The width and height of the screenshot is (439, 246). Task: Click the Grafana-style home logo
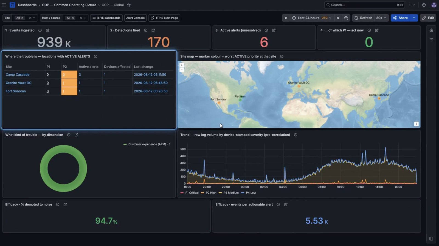(x=12, y=5)
